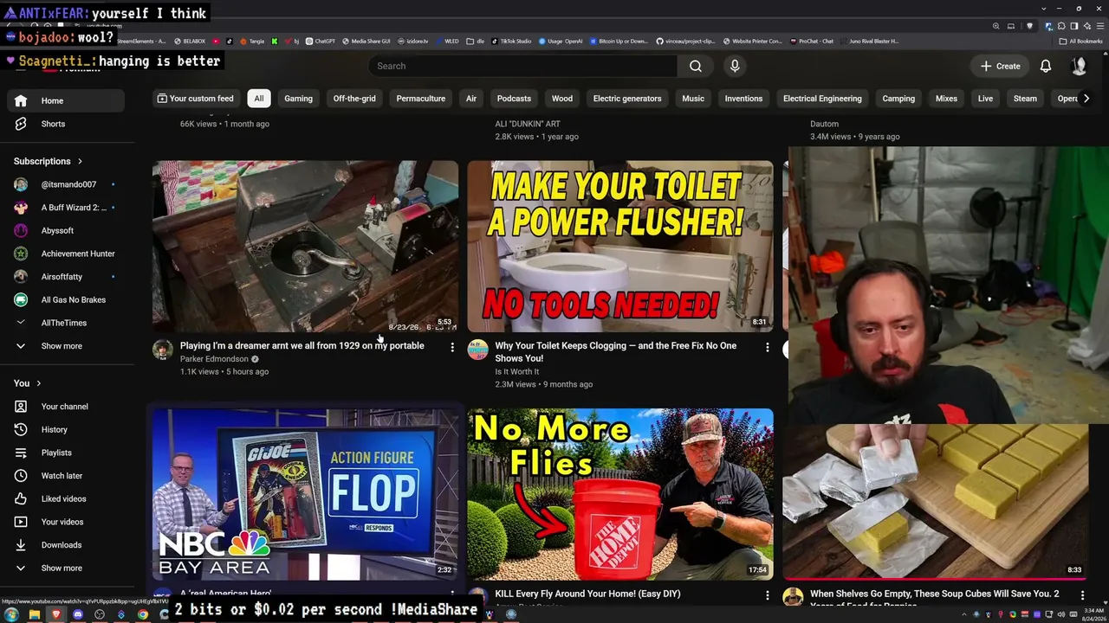
Task: Select the All filter chip
Action: (x=258, y=99)
